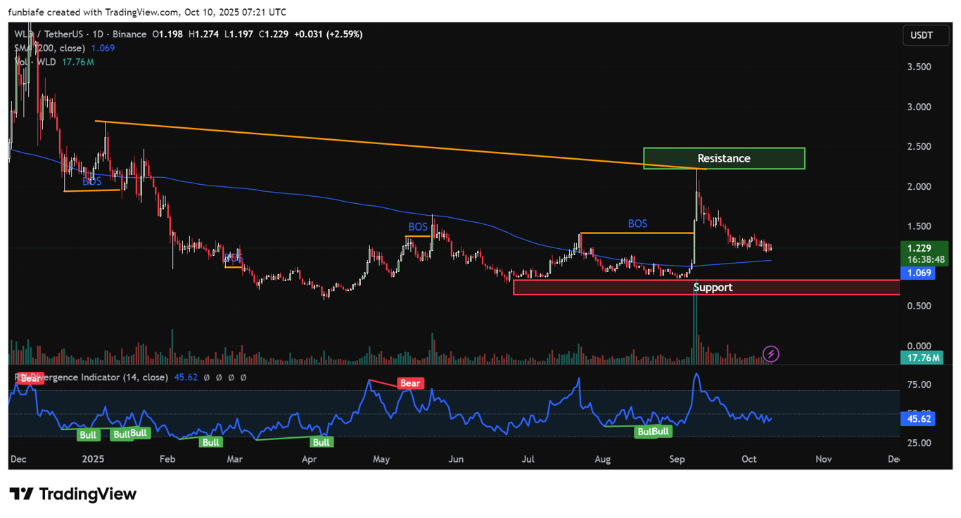Viewport: 961px width, 518px height.
Task: Click the blue 1.069 SMA price label
Action: pos(918,273)
